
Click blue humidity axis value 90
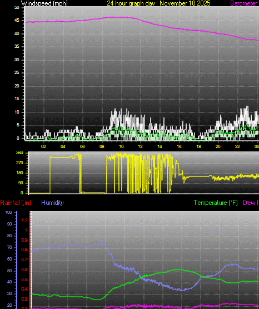click(x=9, y=224)
